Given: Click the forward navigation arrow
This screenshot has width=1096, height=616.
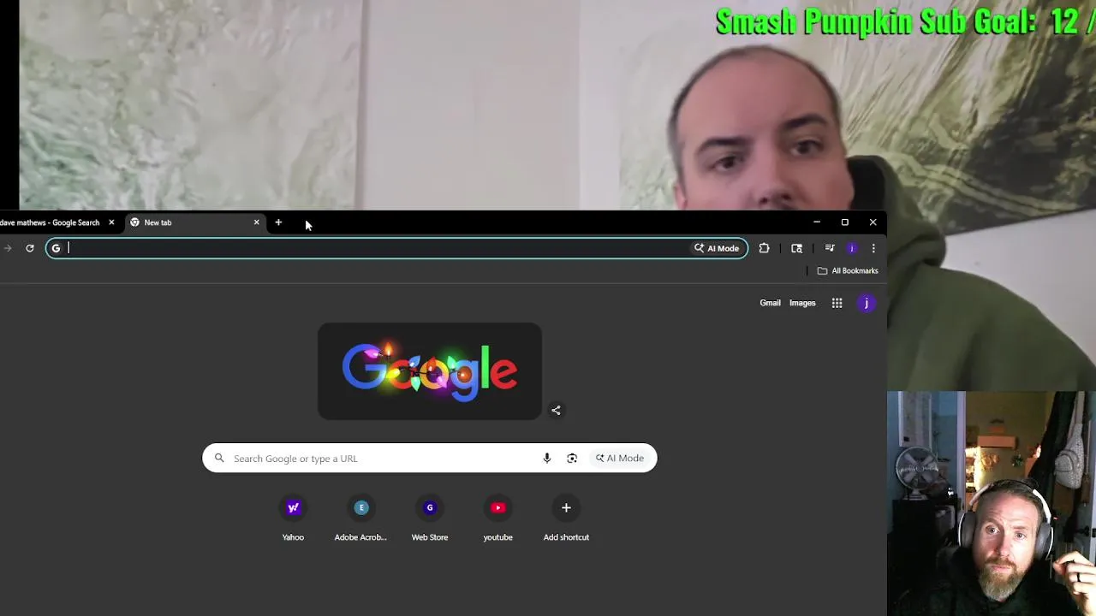Looking at the screenshot, I should (x=8, y=248).
